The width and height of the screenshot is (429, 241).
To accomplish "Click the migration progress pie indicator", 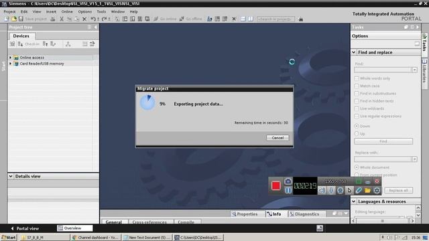I will coord(147,102).
